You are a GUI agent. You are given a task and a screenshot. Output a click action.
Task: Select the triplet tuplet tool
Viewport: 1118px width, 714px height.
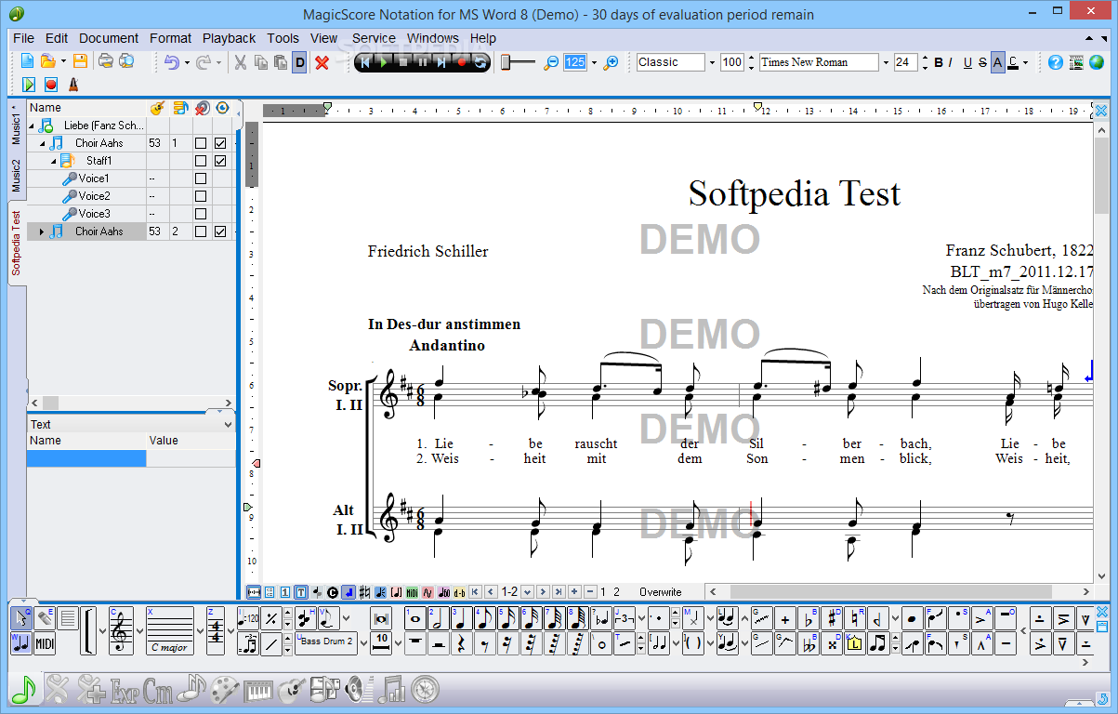point(624,618)
